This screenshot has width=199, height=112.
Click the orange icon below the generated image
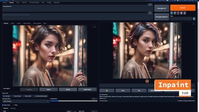147,81
